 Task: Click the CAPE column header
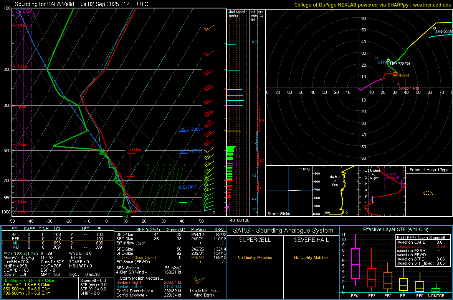(x=29, y=229)
